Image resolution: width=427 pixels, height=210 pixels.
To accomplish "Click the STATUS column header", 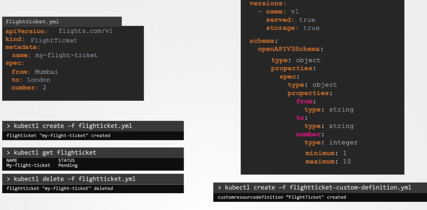I will [67, 160].
